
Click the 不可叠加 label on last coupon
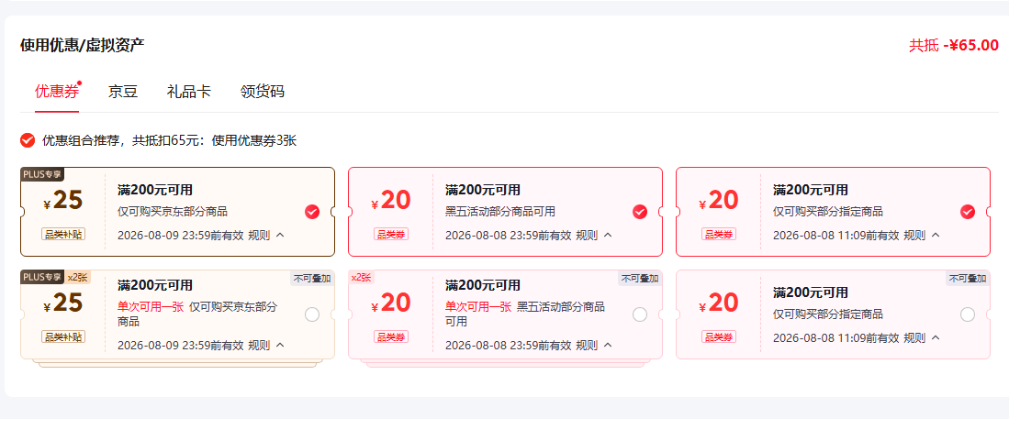pyautogui.click(x=967, y=279)
